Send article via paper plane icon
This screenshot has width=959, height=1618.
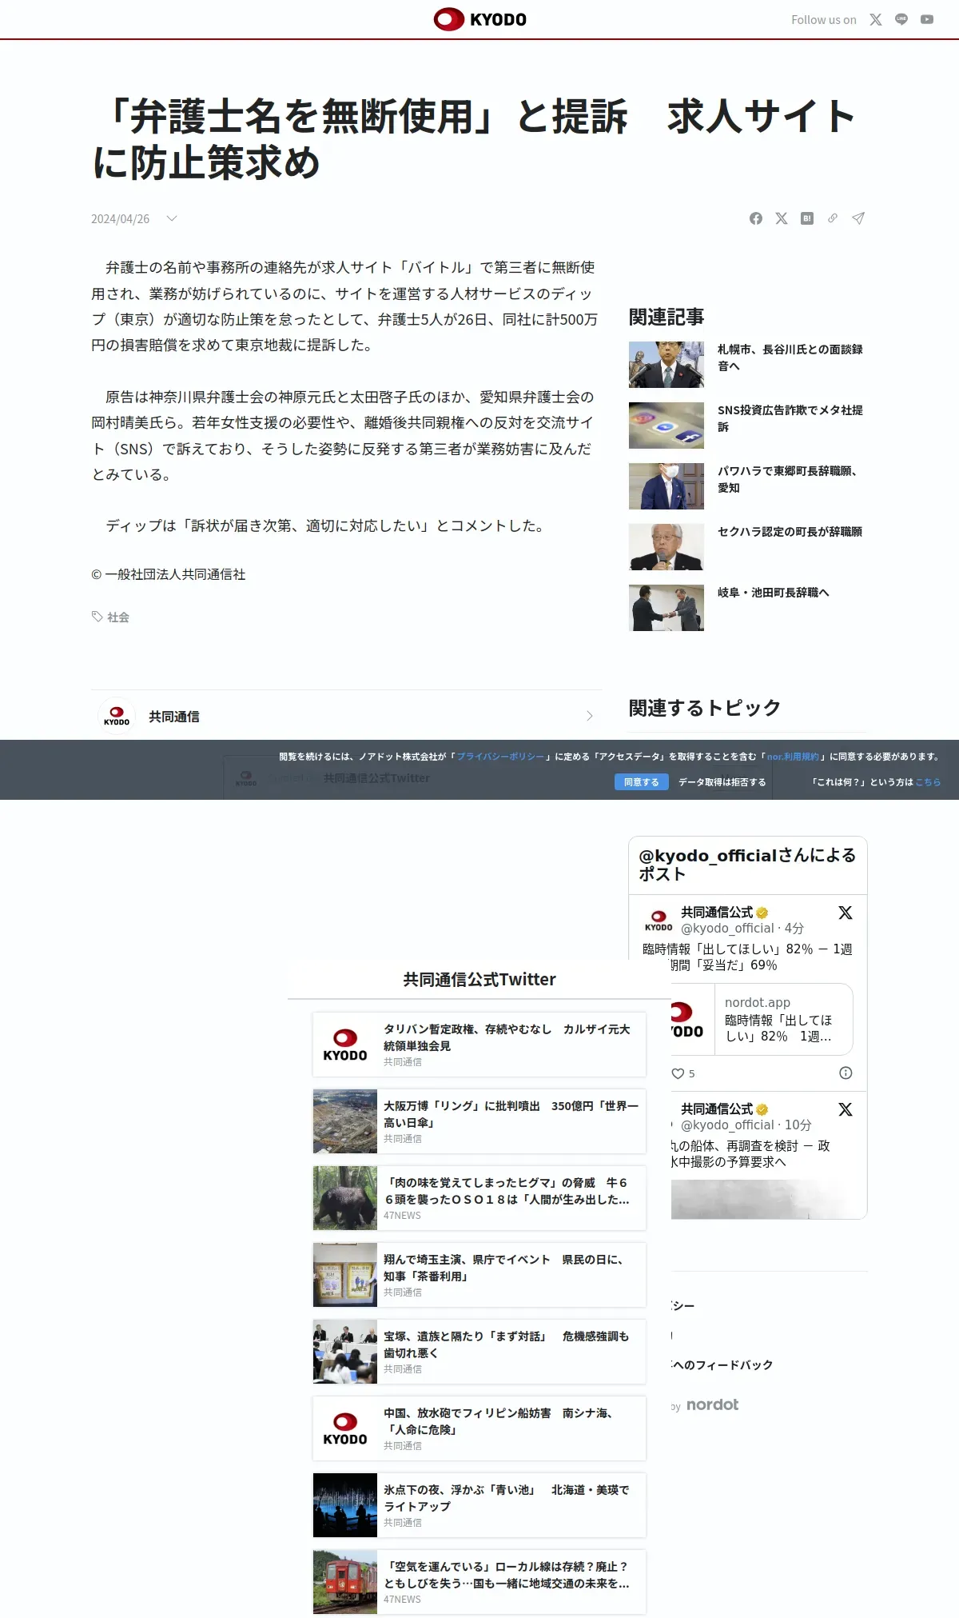coord(858,218)
